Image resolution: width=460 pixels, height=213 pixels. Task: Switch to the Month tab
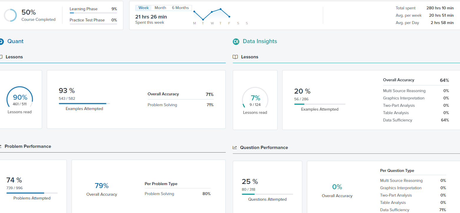click(x=160, y=8)
